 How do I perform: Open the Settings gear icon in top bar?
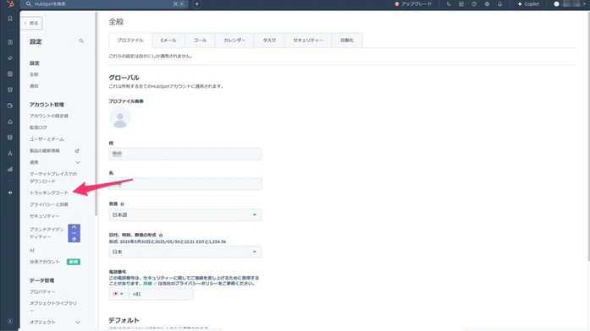487,4
